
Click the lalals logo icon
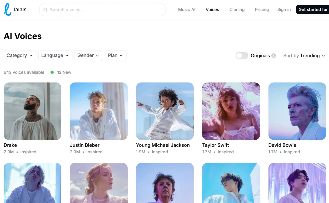8,10
